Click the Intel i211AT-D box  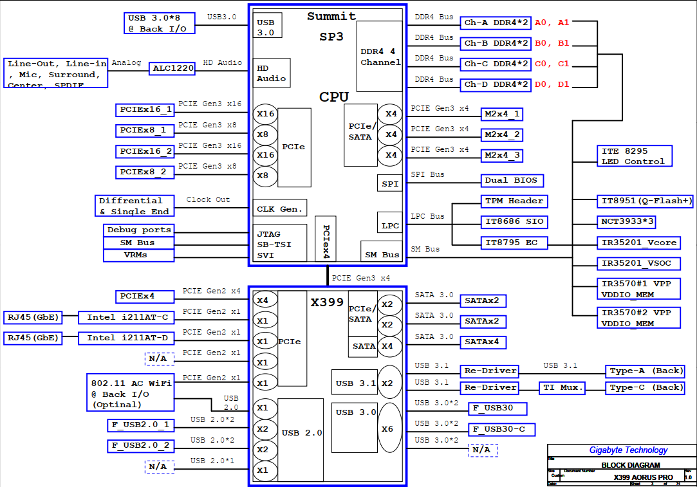(x=126, y=338)
